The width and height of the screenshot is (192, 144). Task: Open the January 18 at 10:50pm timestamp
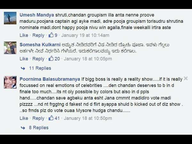[x=88, y=118]
